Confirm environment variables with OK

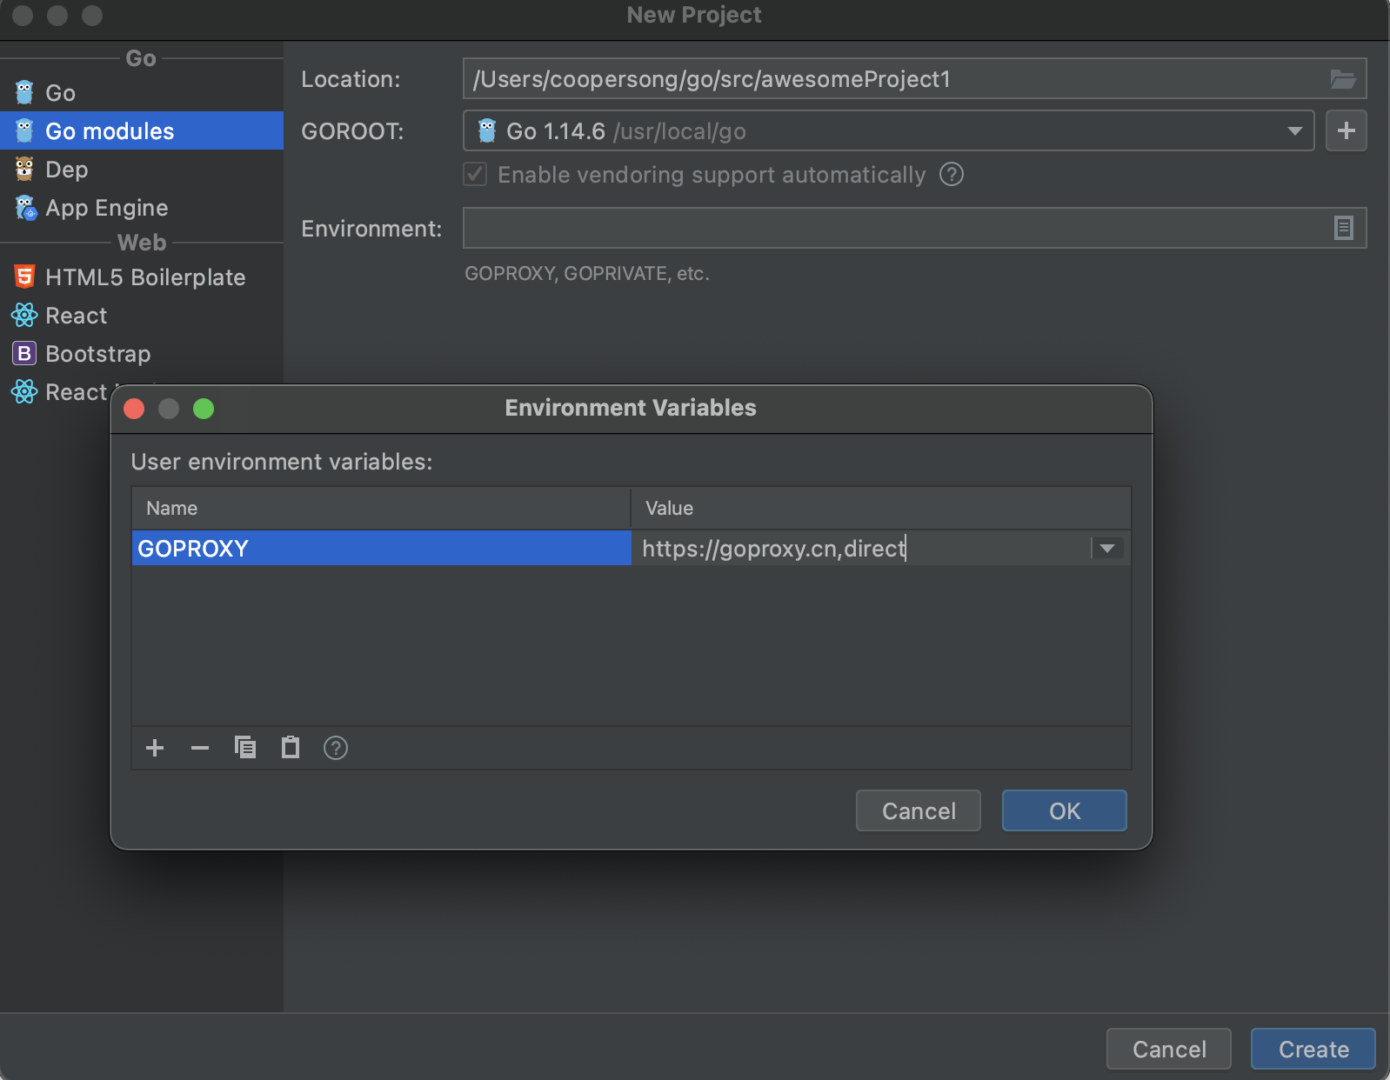(1065, 810)
